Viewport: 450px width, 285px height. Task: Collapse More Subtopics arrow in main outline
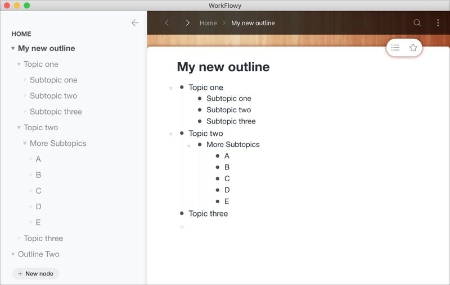point(189,146)
